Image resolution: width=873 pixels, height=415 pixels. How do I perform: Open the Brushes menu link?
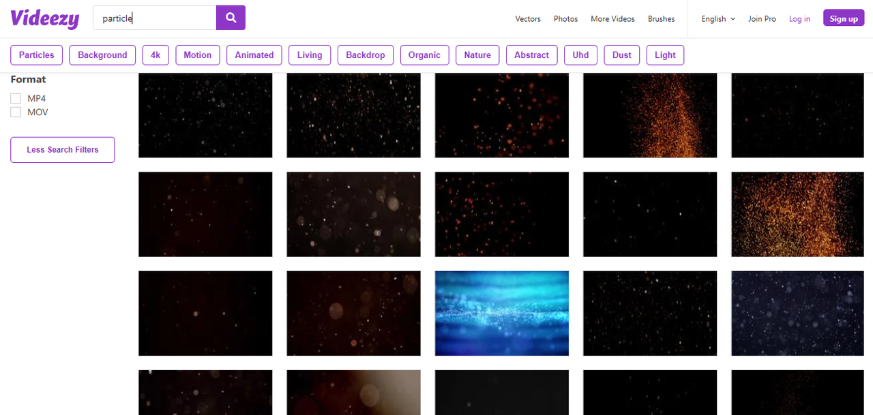tap(662, 19)
